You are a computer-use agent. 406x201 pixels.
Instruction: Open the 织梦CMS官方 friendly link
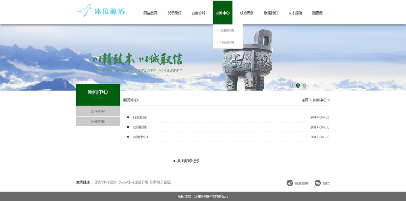pyautogui.click(x=106, y=182)
